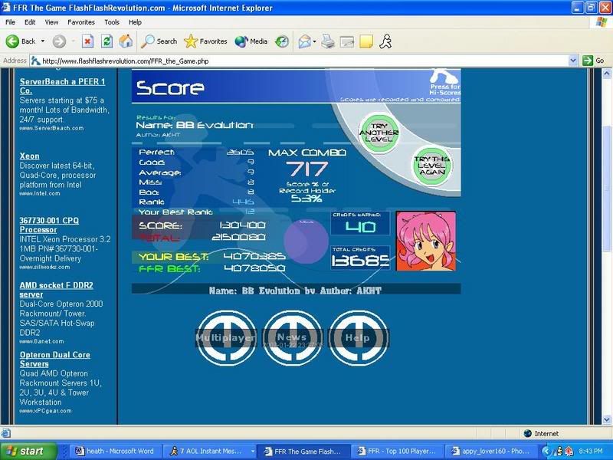Click the Help circular game button
This screenshot has height=460, width=613.
(x=358, y=337)
